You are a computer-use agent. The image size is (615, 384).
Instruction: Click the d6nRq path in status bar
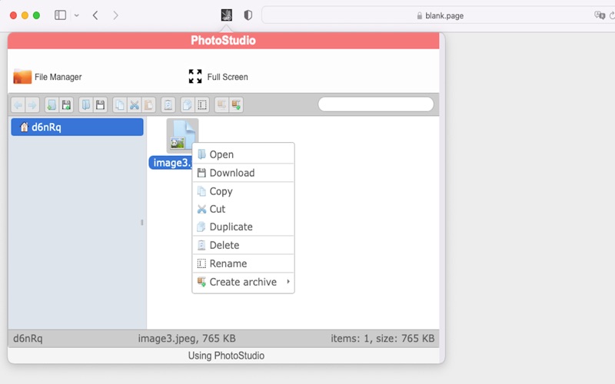click(28, 338)
